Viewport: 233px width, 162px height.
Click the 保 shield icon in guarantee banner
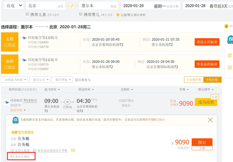[x=16, y=120]
